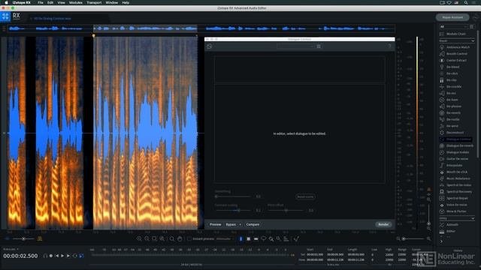Image resolution: width=481 pixels, height=270 pixels.
Task: Open the Spectral Repair module
Action: [x=454, y=198]
